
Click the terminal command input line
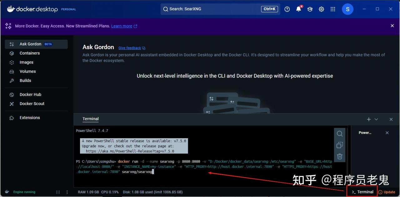click(x=204, y=167)
